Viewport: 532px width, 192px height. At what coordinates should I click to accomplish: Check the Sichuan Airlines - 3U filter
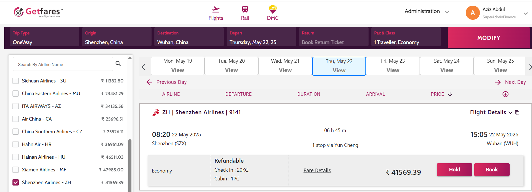16,81
